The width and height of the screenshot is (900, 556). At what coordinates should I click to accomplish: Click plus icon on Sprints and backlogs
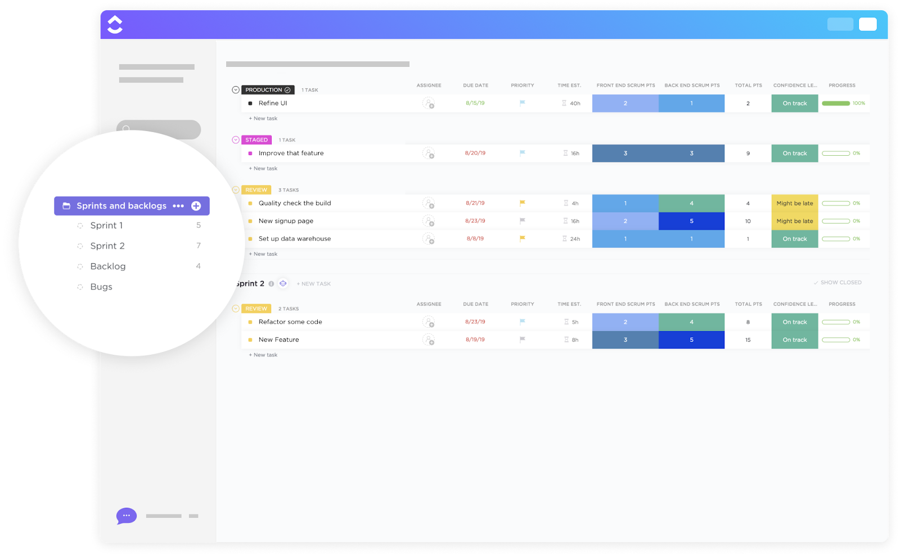[196, 206]
